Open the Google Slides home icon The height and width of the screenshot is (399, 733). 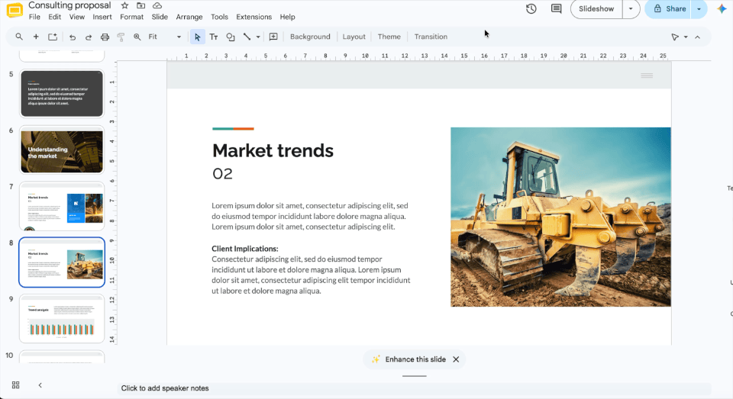[15, 10]
